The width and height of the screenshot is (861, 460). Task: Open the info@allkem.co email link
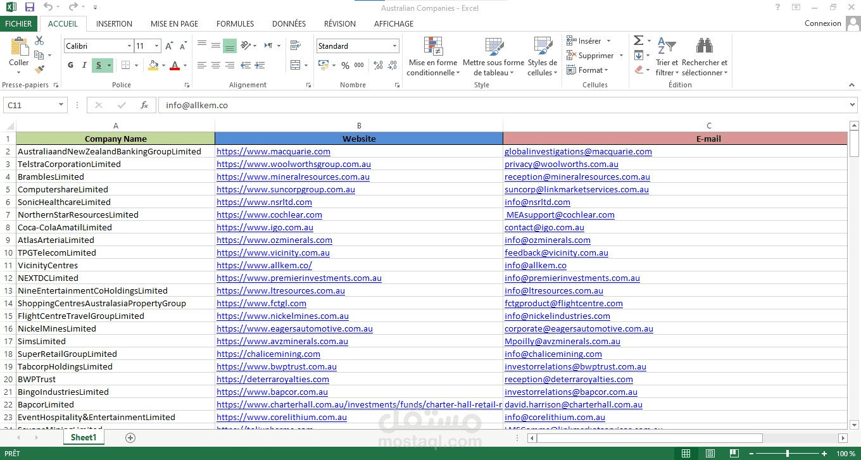point(536,265)
